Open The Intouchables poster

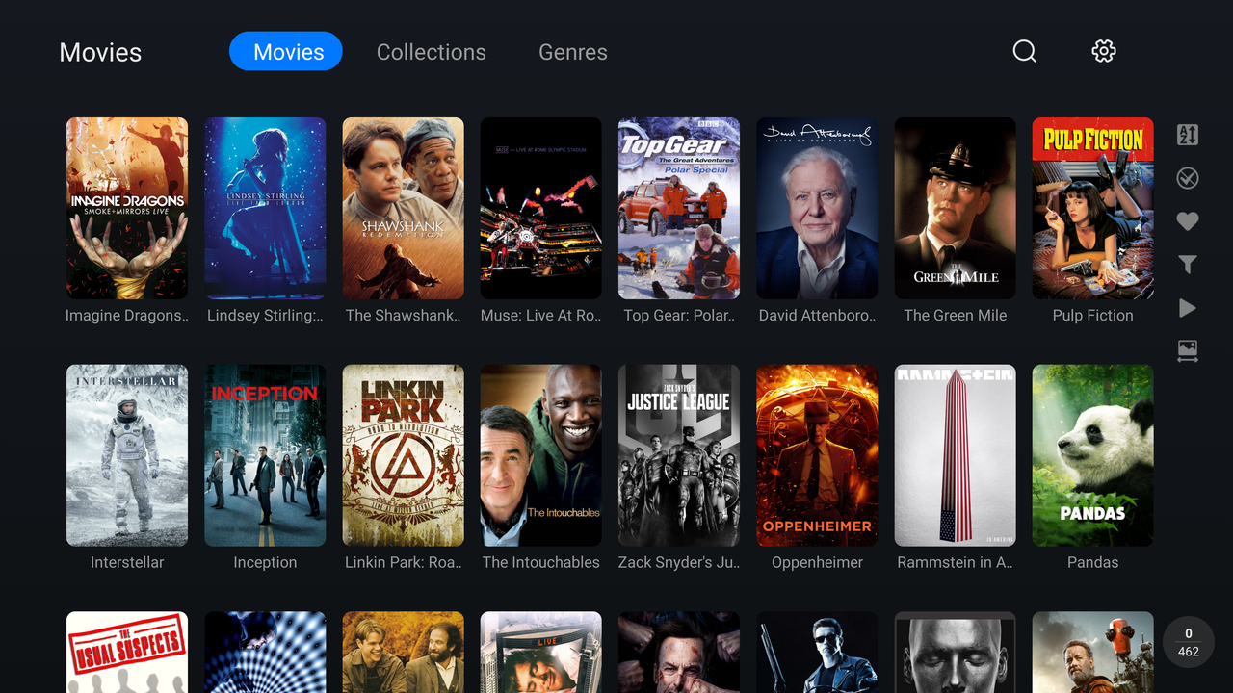540,455
